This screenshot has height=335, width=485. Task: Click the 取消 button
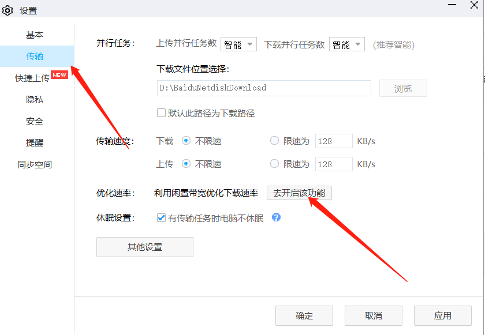(374, 315)
